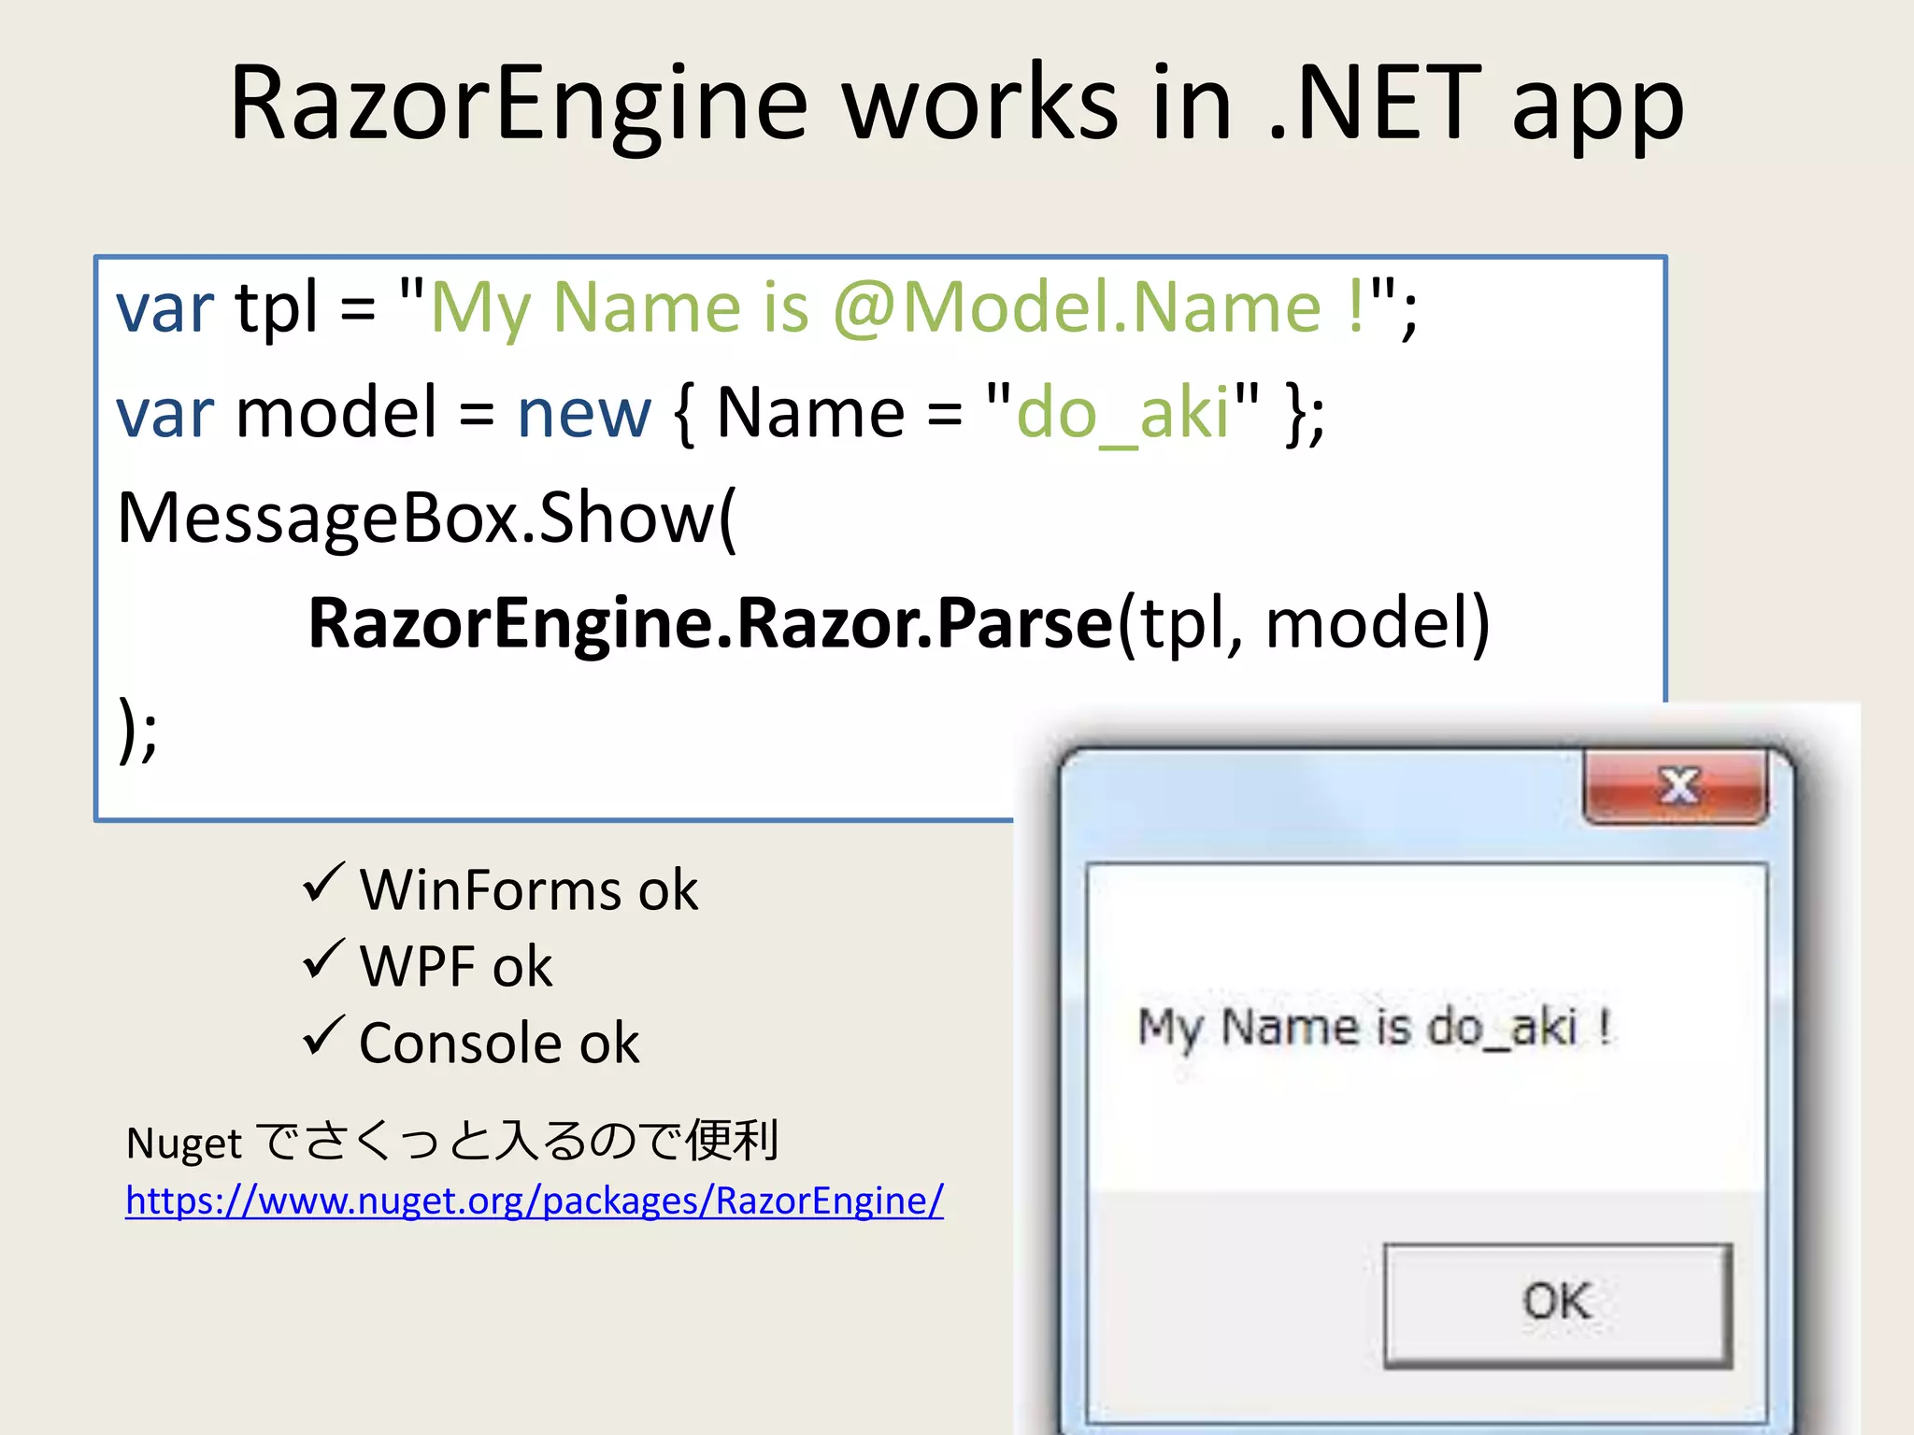
Task: Click the 'My Name is do_aki !' message text
Action: pos(1374,1029)
